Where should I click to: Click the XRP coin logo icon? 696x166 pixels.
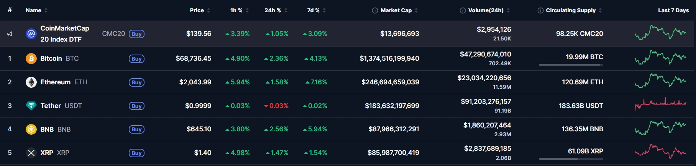pyautogui.click(x=31, y=153)
